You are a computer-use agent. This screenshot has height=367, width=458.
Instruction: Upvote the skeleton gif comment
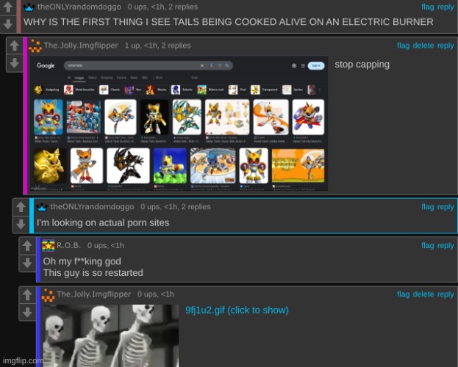click(x=27, y=294)
